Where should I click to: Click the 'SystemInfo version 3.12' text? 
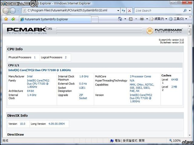coord(171,40)
